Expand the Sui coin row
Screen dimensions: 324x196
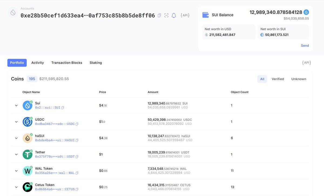(x=16, y=105)
